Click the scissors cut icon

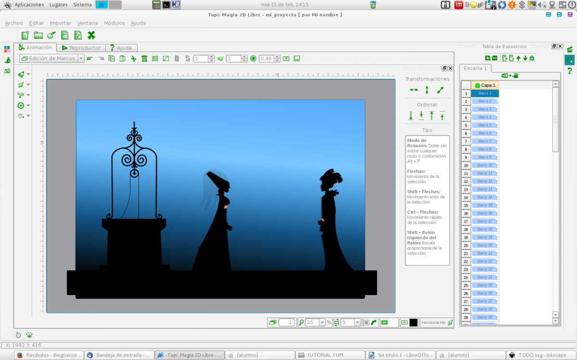click(x=133, y=59)
